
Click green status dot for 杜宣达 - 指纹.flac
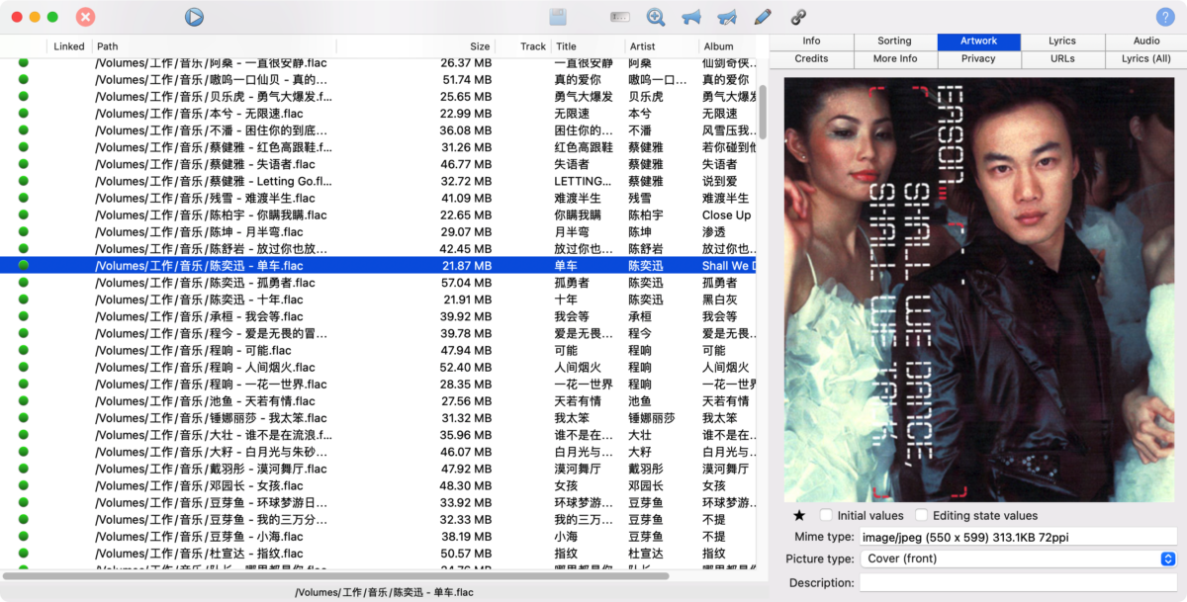(x=24, y=553)
